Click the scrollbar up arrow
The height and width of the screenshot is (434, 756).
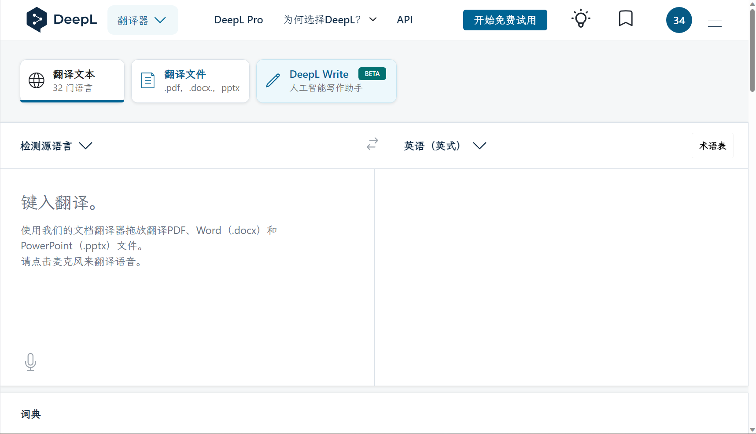(752, 4)
